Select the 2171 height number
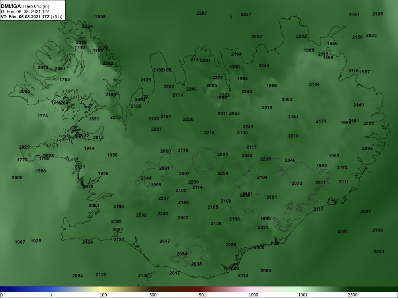Viewport: 398px width, 298px height. point(321,121)
